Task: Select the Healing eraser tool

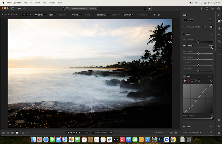Action: click(x=219, y=35)
